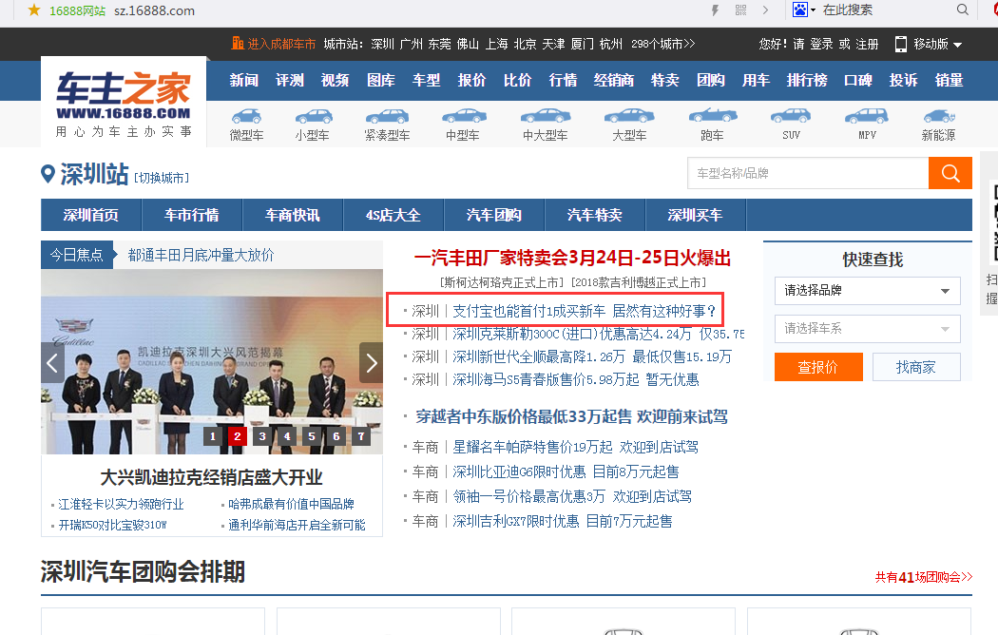Image resolution: width=998 pixels, height=635 pixels.
Task: Open 支付宝也能首付1成买新车 article
Action: point(584,311)
